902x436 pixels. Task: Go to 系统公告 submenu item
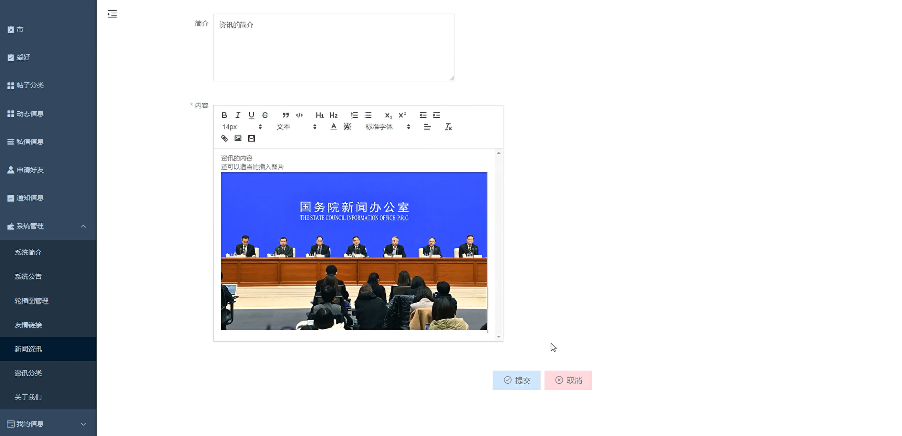[x=48, y=277]
